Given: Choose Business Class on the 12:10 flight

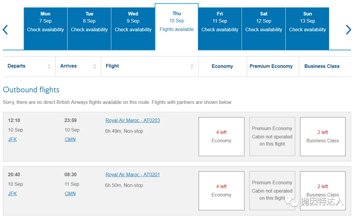Looking at the screenshot, I should click(x=323, y=136).
